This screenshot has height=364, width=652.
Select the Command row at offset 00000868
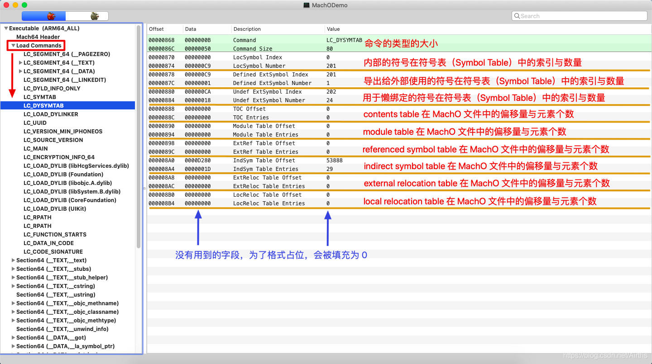point(399,40)
